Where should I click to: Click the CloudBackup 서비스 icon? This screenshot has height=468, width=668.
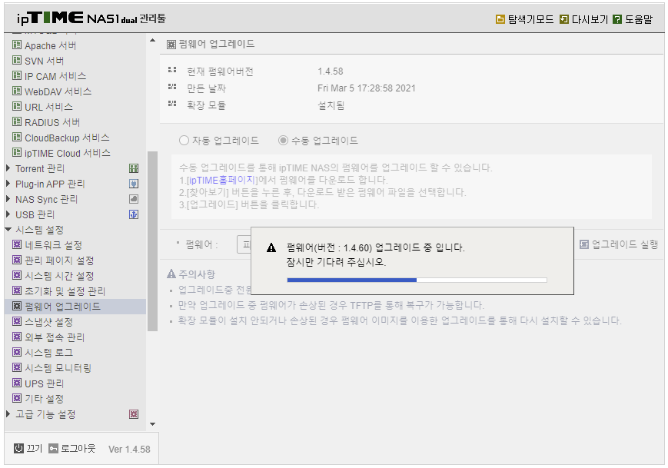tap(17, 137)
